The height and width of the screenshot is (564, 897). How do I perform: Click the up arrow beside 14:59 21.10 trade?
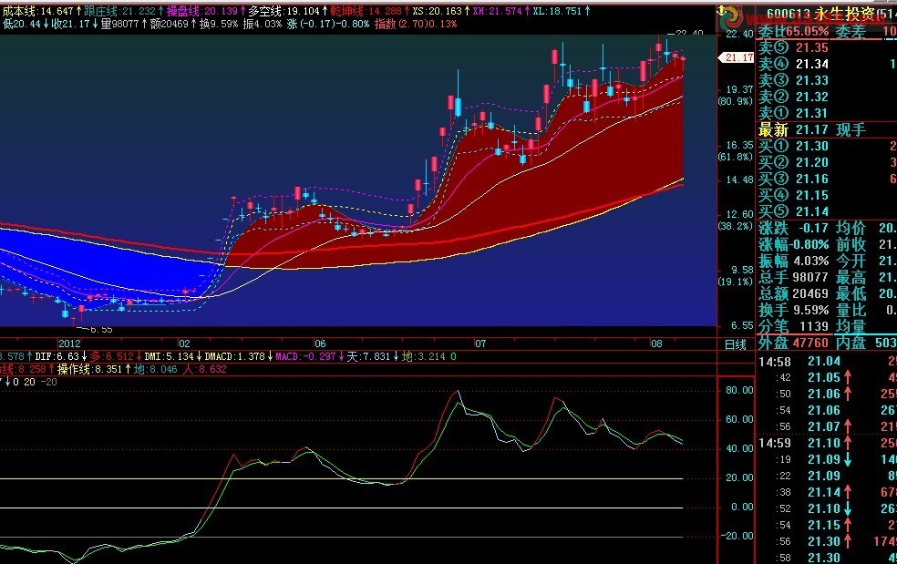click(848, 443)
